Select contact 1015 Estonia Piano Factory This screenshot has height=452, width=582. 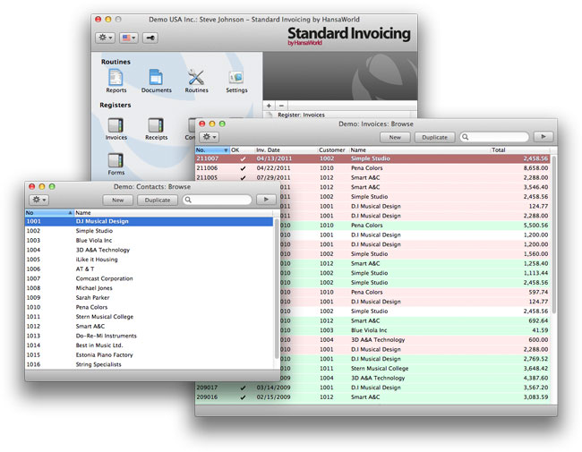point(149,355)
